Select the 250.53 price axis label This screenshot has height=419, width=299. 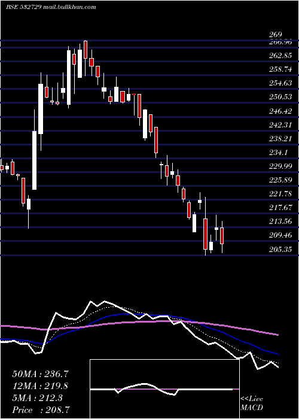pyautogui.click(x=280, y=97)
